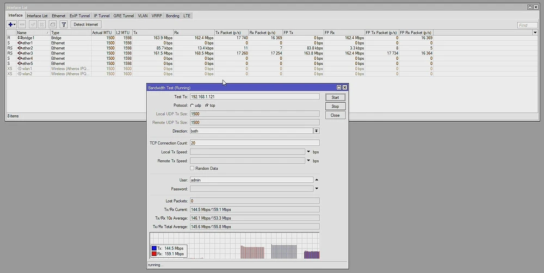The height and width of the screenshot is (273, 544).
Task: Click the Disable (X) toolbar icon
Action: point(42,24)
